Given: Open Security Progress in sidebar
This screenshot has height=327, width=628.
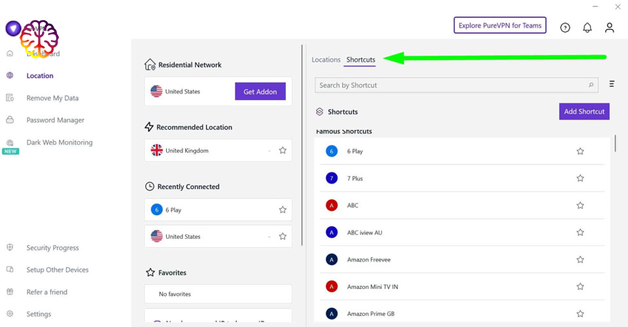Looking at the screenshot, I should [x=52, y=248].
